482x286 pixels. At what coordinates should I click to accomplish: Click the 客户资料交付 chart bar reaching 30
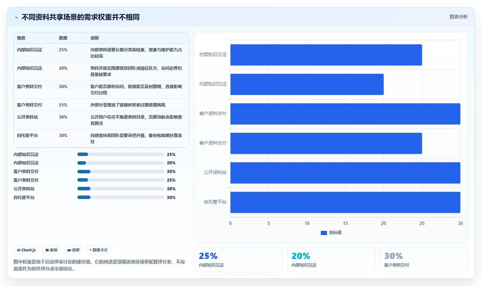pyautogui.click(x=345, y=114)
